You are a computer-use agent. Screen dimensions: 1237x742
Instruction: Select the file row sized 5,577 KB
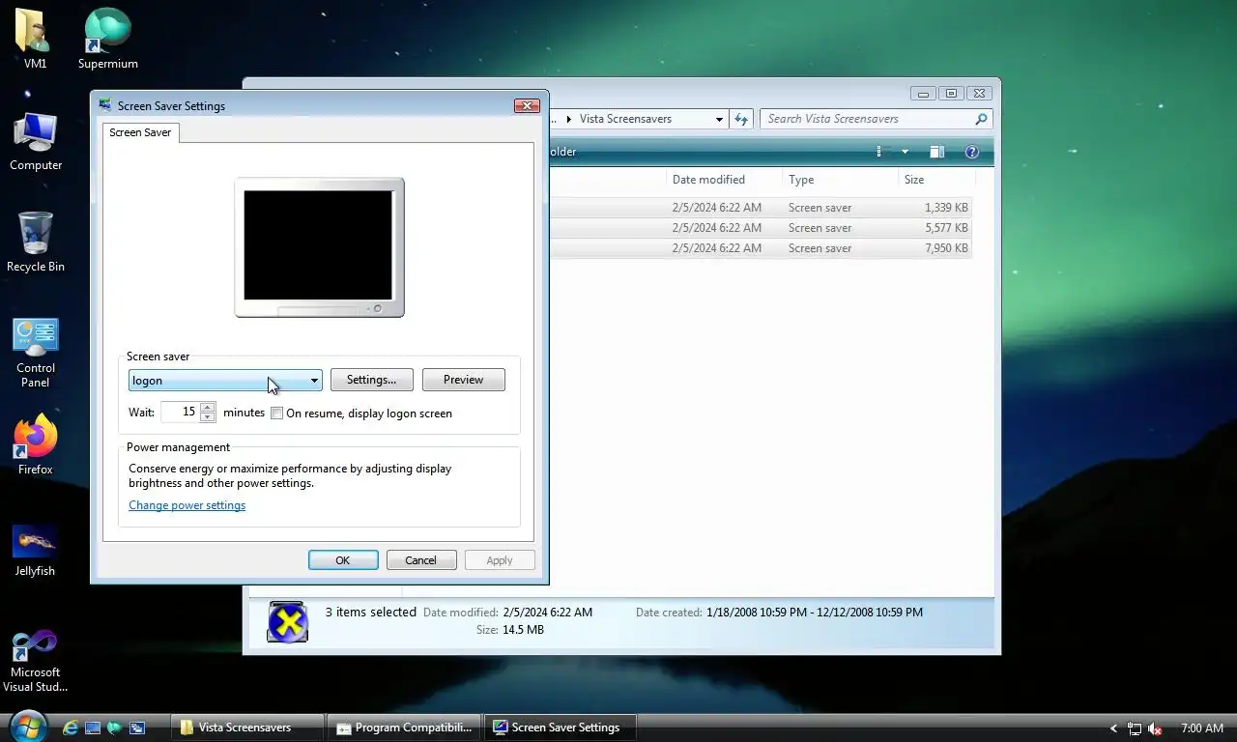[x=761, y=228]
